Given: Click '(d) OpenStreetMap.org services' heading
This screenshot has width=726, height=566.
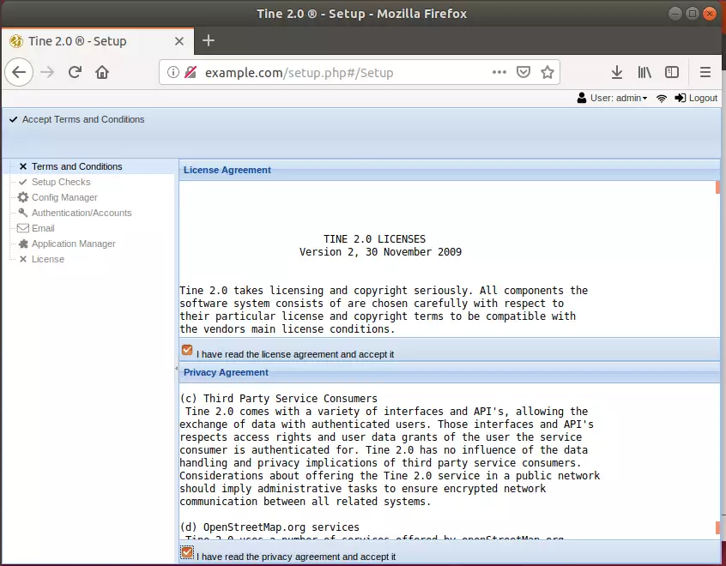Looking at the screenshot, I should 269,527.
